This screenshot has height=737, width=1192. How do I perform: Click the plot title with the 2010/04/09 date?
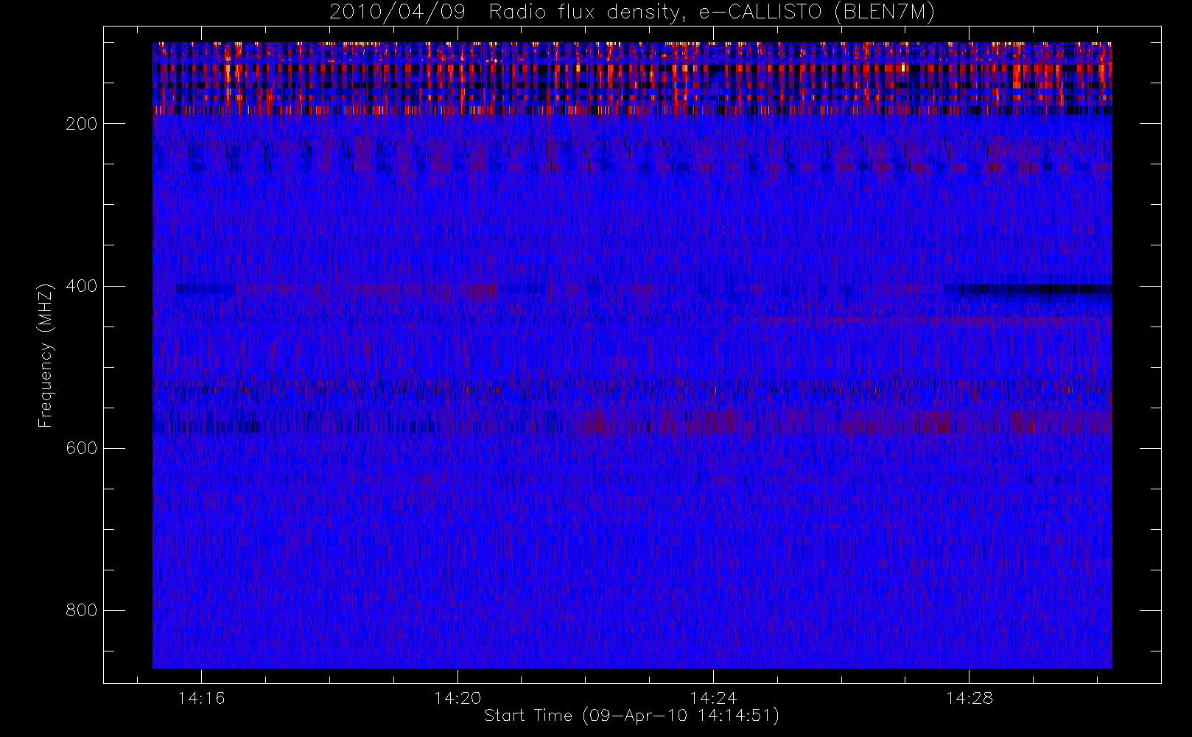coord(632,12)
